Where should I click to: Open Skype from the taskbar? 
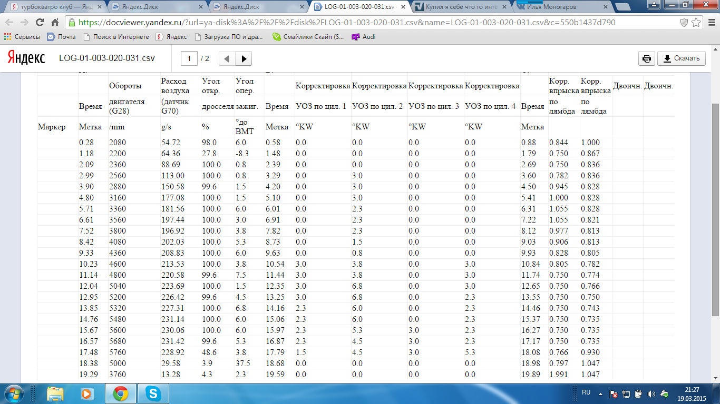pyautogui.click(x=153, y=393)
